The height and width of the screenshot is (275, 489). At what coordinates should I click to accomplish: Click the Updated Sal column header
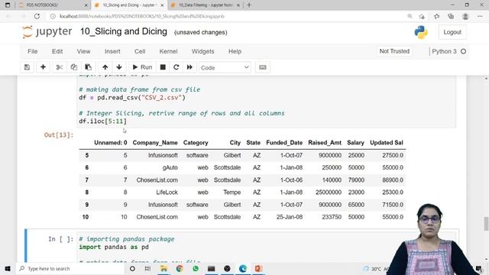tap(387, 143)
